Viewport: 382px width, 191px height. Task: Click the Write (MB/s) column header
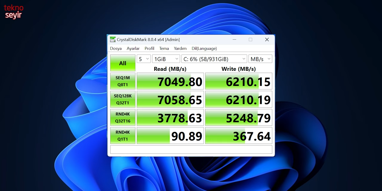coord(239,69)
